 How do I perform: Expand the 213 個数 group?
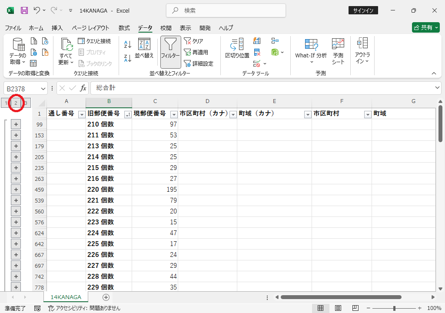click(x=16, y=146)
